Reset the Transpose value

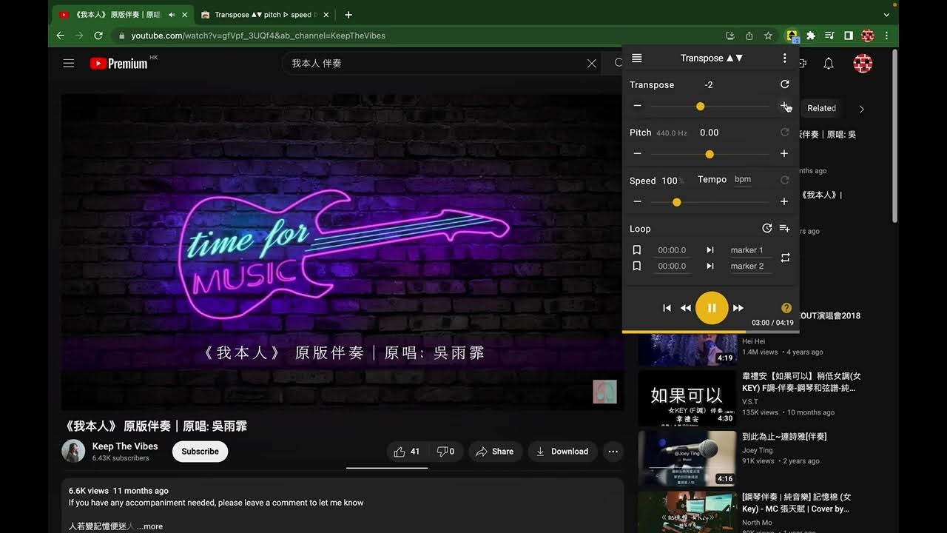pos(785,84)
